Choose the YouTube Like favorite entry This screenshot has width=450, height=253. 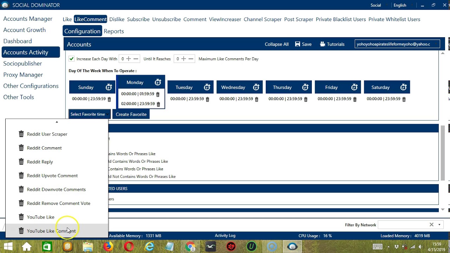[41, 217]
